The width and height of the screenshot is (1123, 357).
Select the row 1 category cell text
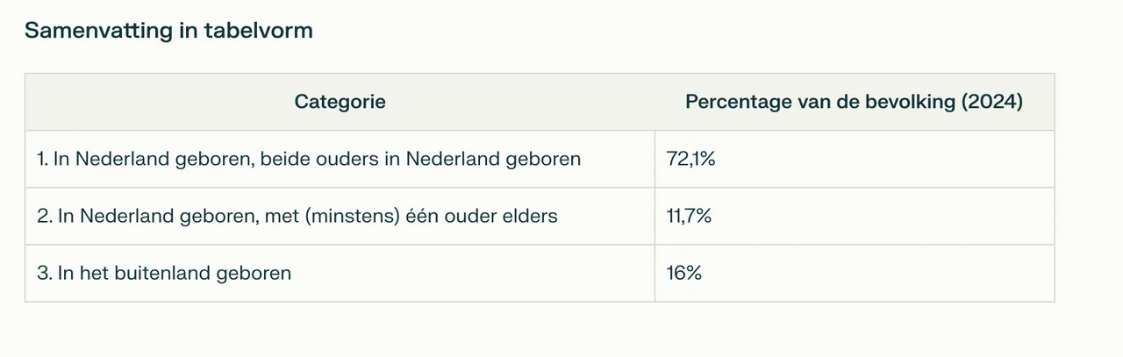click(309, 159)
